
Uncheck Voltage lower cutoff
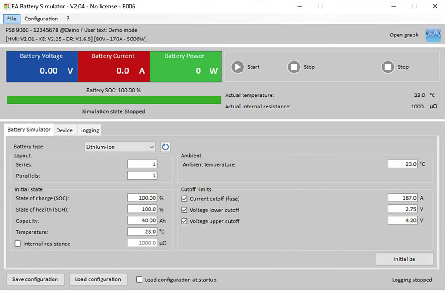click(185, 210)
